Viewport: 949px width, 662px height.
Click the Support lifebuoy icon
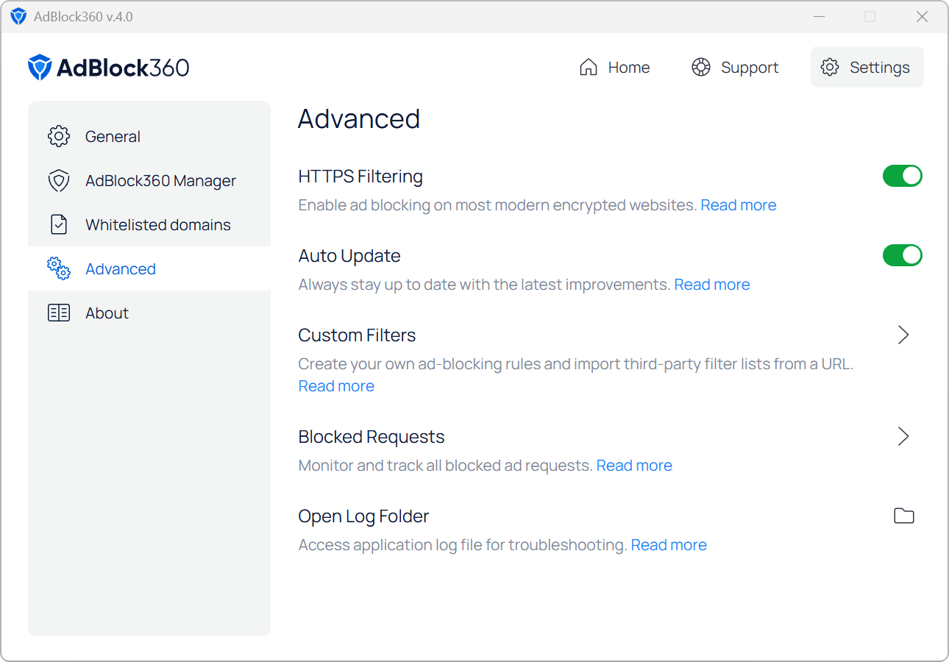701,68
